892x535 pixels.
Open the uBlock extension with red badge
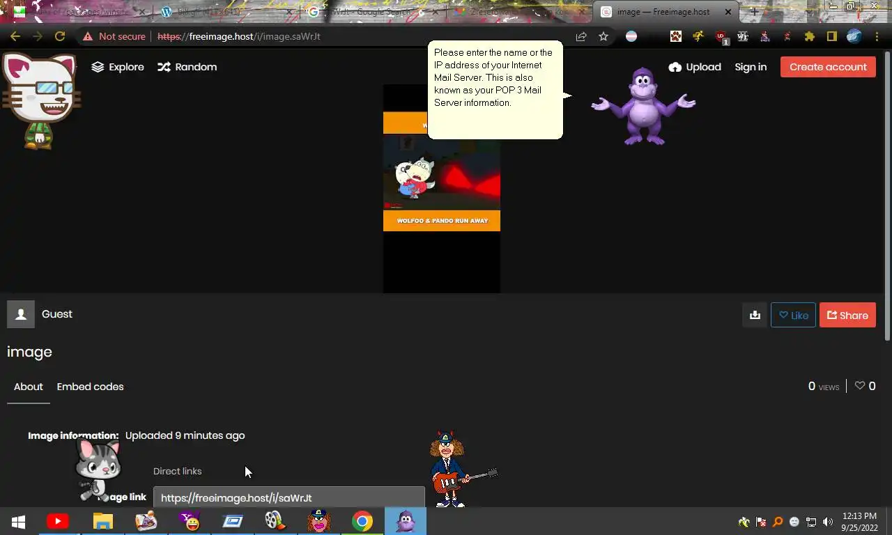722,37
